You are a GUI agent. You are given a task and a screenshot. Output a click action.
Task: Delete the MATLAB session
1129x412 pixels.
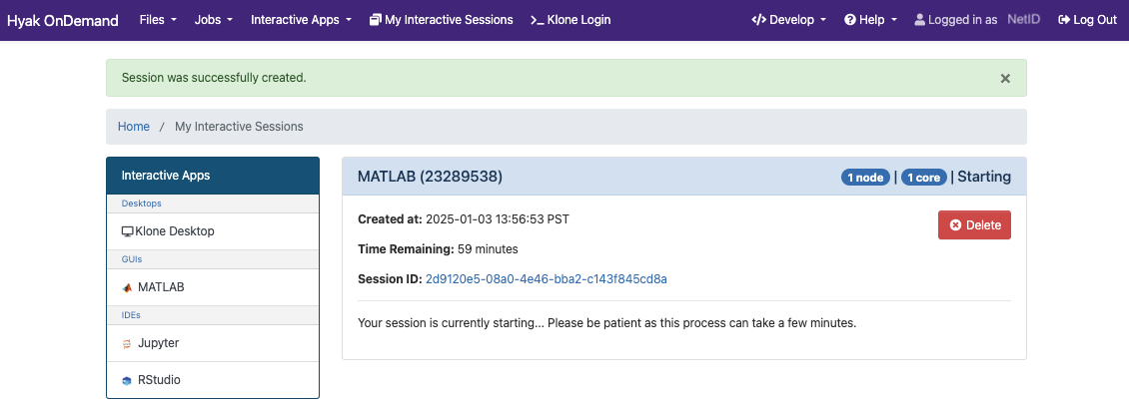974,225
